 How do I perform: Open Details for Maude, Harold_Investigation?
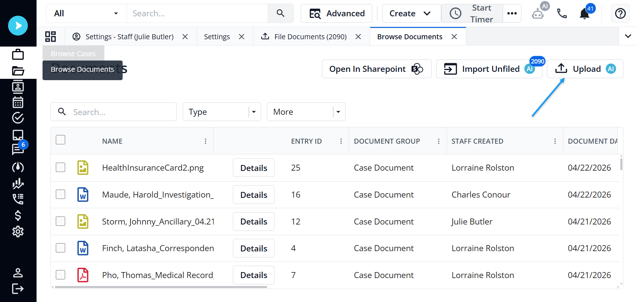click(254, 195)
